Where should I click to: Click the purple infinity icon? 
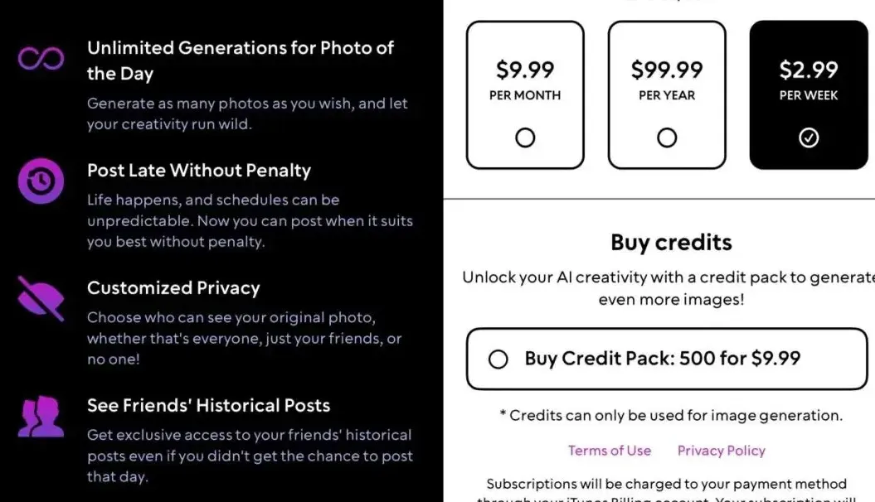tap(41, 59)
